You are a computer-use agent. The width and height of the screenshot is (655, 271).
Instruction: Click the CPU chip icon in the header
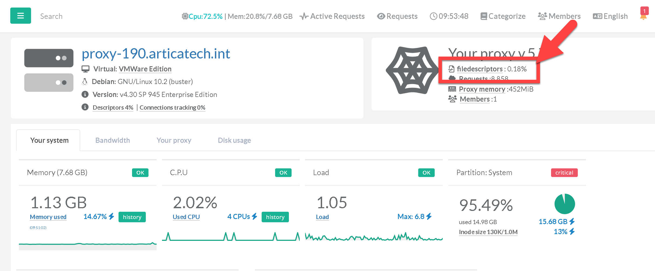click(x=185, y=16)
